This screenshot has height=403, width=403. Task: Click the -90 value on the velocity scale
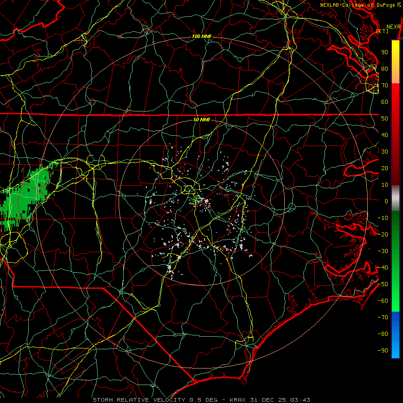383,351
